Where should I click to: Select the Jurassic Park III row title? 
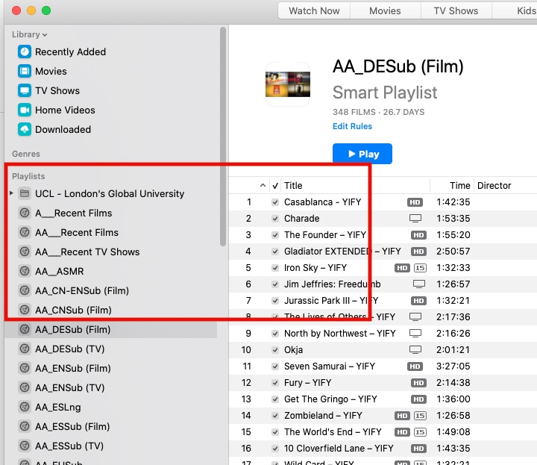(331, 301)
